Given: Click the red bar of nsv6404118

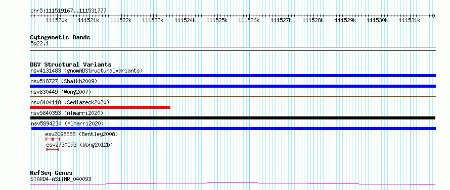Looking at the screenshot, I should point(100,107).
